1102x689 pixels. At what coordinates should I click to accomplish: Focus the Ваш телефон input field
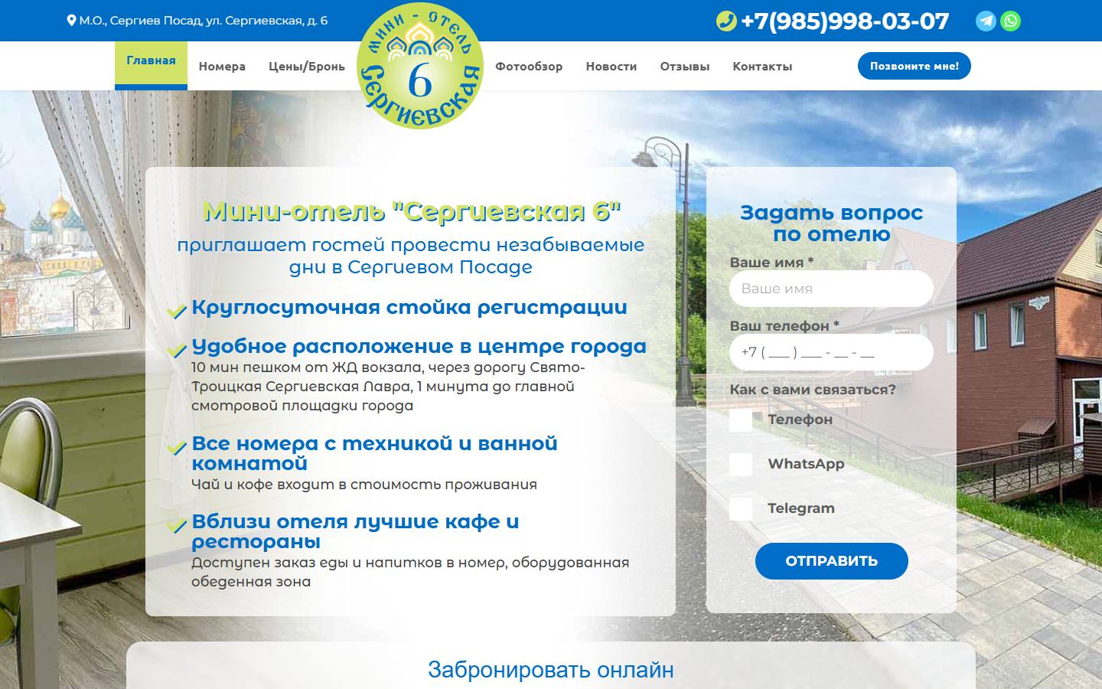[x=832, y=352]
